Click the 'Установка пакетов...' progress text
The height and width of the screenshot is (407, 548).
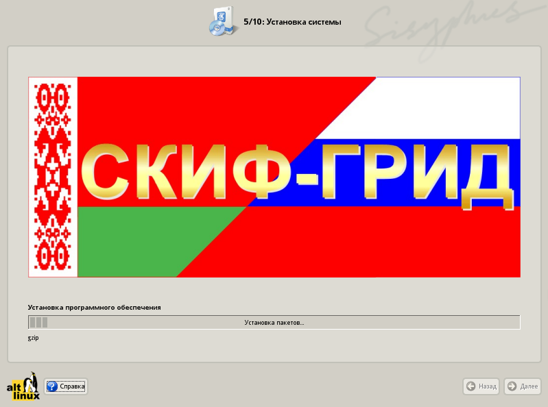274,322
